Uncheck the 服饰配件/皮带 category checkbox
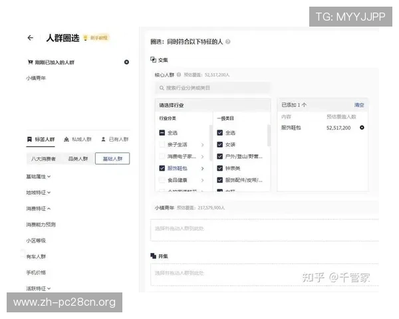 [220, 180]
